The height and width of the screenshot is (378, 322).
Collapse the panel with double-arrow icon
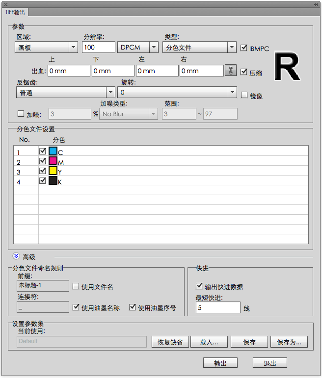click(x=316, y=4)
